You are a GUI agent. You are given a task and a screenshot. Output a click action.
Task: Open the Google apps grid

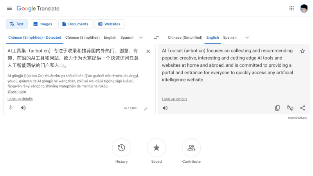[x=291, y=8]
